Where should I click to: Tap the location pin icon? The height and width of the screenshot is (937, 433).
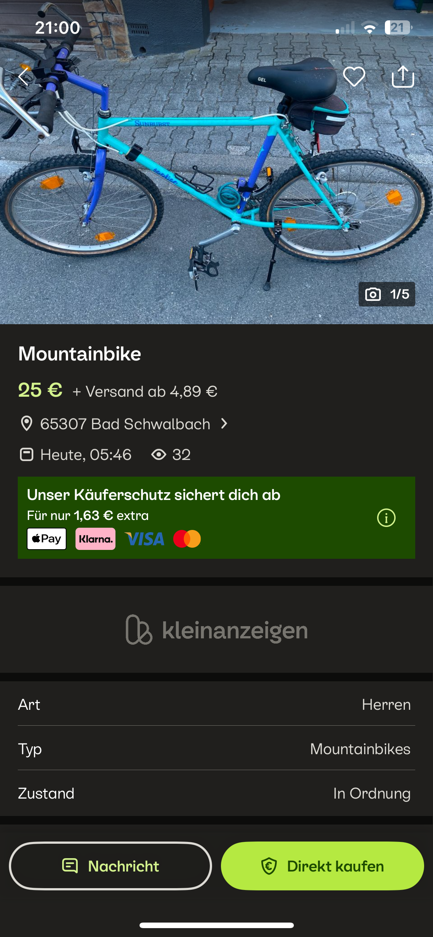pos(26,424)
